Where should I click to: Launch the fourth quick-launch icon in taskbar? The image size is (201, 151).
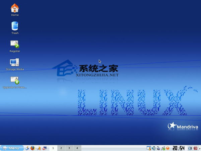[44, 148]
